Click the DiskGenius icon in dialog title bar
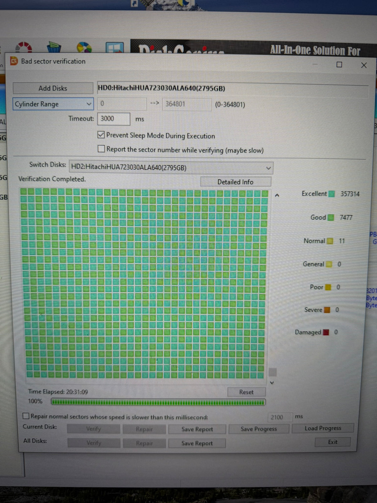Image resolution: width=377 pixels, height=503 pixels. (14, 61)
